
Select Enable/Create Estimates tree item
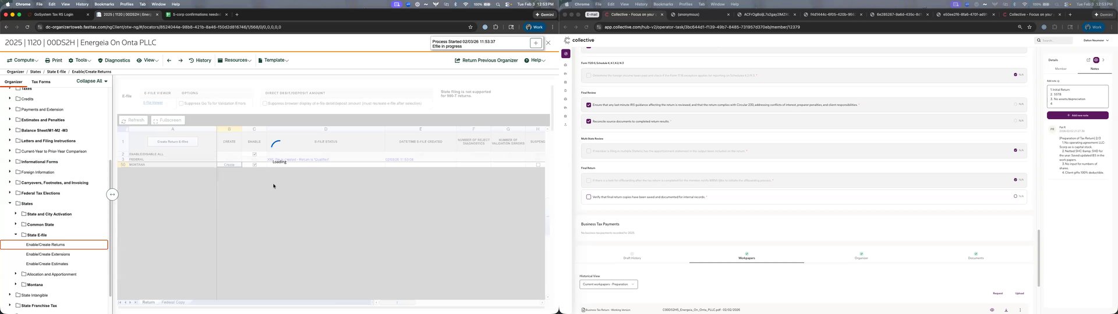(47, 264)
